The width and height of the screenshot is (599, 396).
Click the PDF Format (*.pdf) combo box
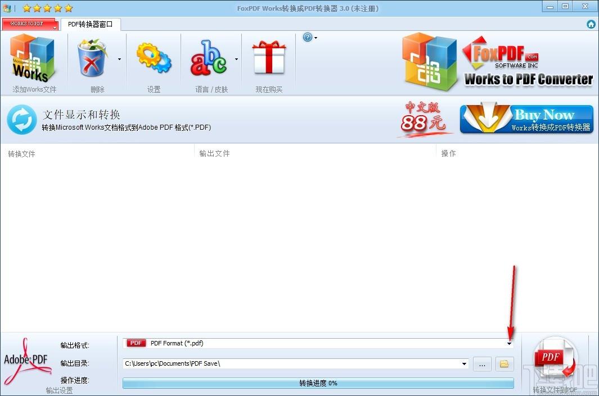318,343
